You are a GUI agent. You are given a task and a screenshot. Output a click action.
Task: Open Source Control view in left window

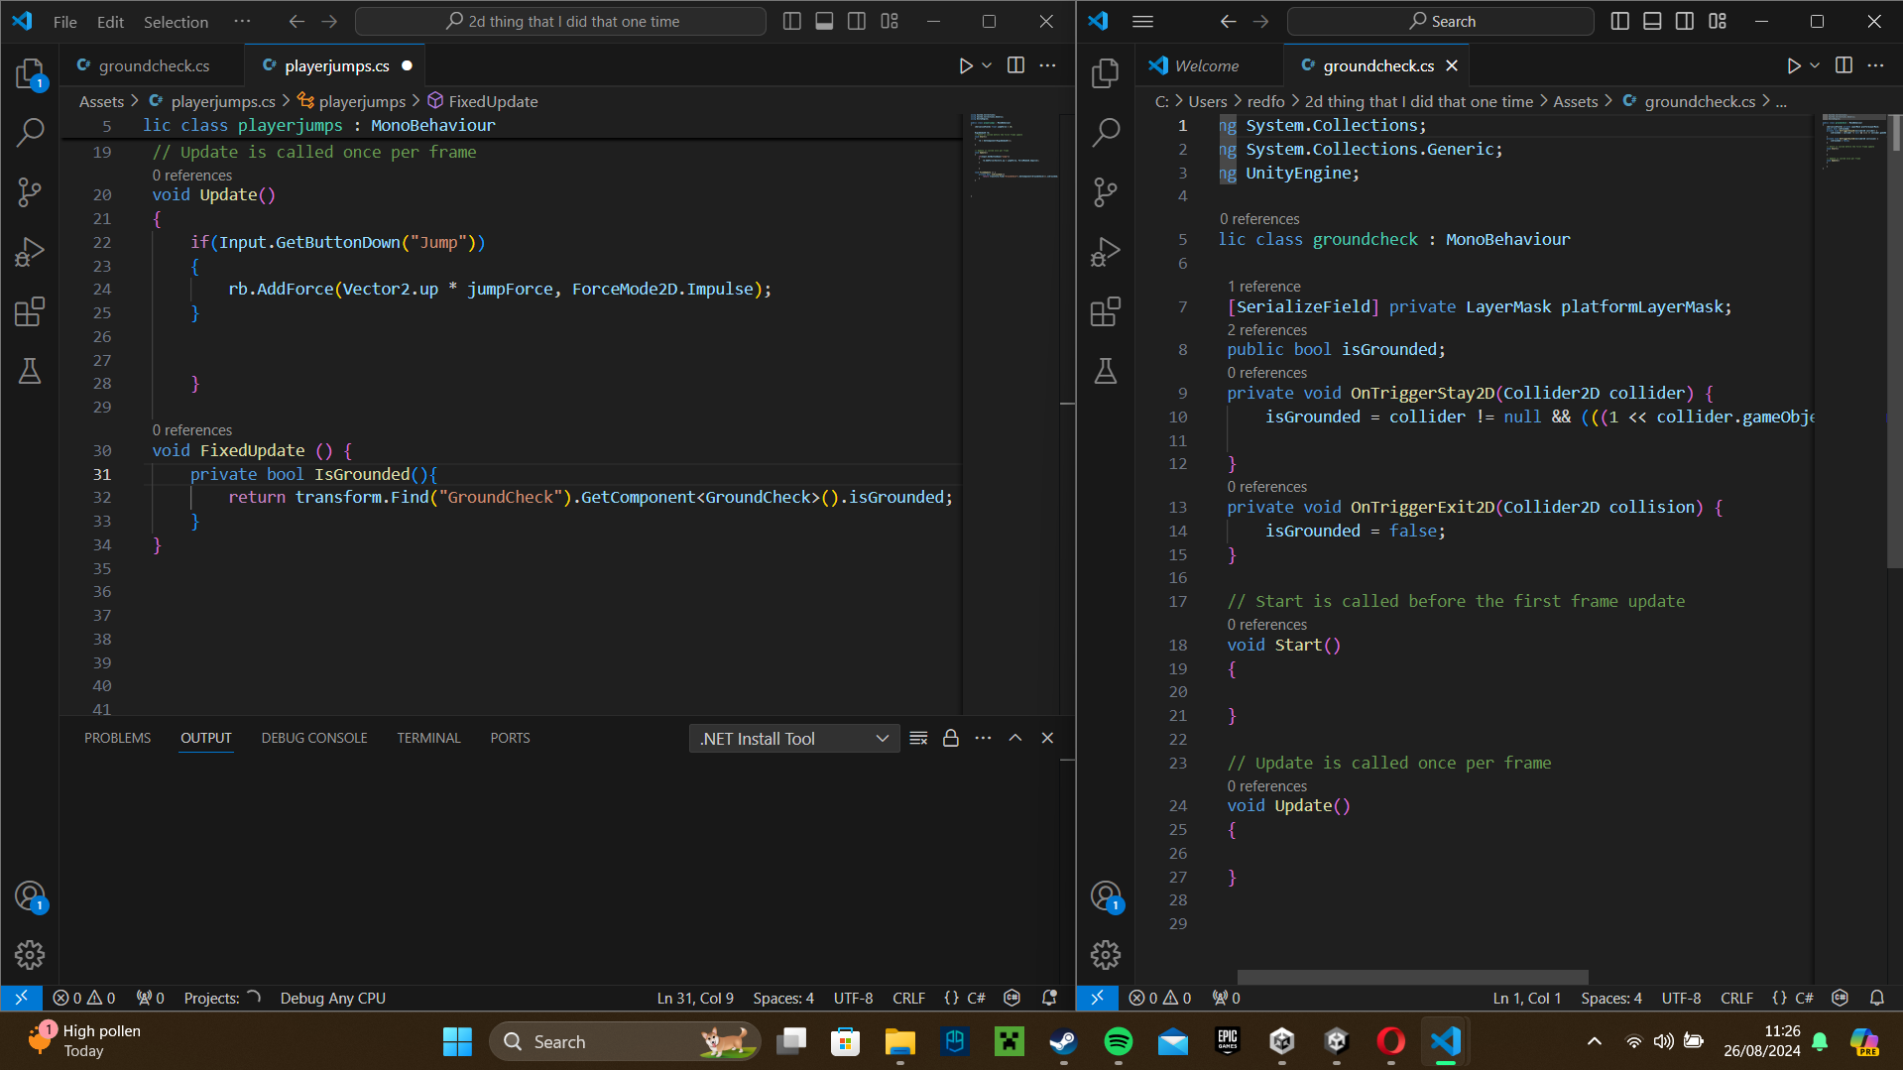click(30, 191)
